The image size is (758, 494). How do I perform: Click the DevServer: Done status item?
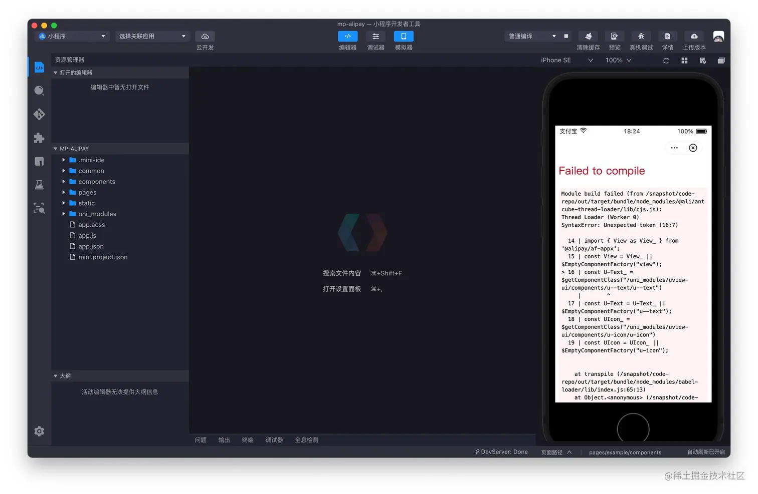501,452
